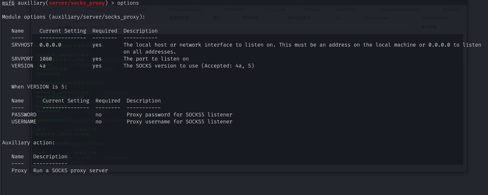Open the BypassDisableFunctions tab
This screenshot has width=488, height=195.
coord(400,10)
